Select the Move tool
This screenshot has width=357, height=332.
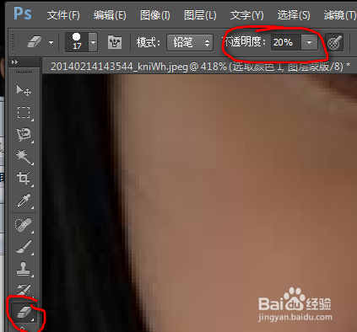coord(24,90)
